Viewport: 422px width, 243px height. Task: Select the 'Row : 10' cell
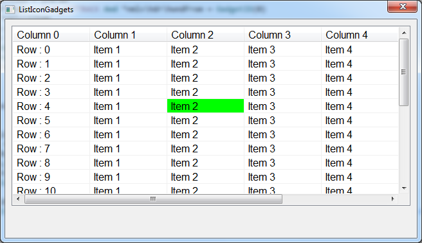pyautogui.click(x=51, y=189)
